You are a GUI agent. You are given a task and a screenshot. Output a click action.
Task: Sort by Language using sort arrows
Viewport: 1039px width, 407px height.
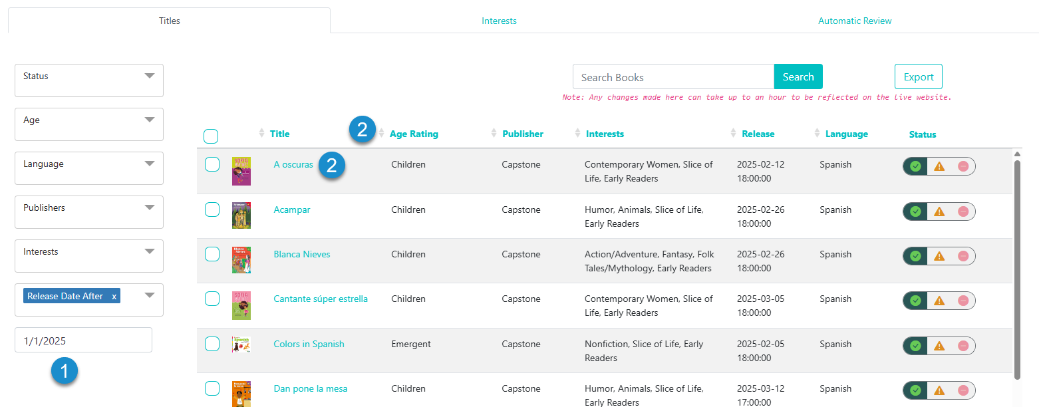point(817,133)
